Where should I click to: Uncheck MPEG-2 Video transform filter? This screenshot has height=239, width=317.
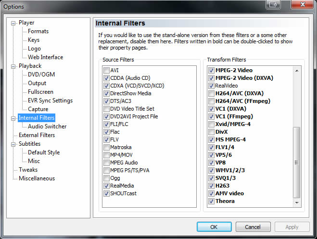(x=211, y=71)
